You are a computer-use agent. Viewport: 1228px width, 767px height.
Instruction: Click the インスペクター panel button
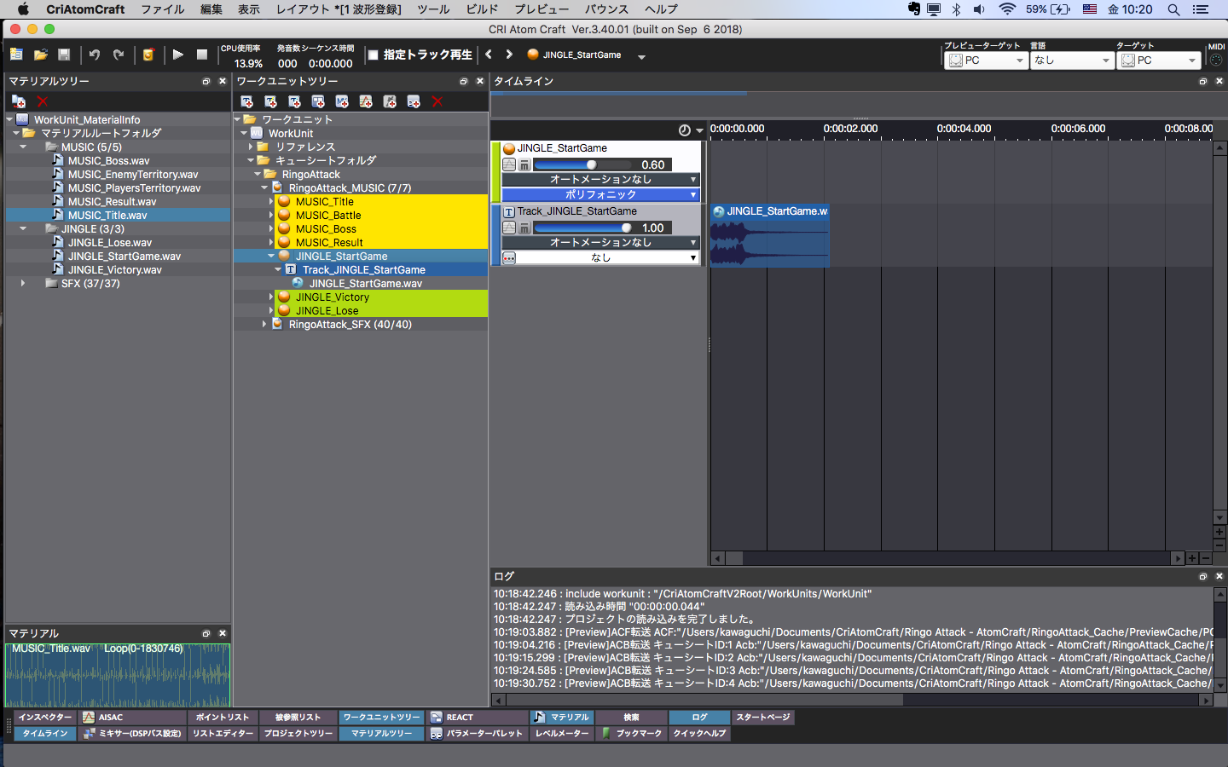click(45, 718)
